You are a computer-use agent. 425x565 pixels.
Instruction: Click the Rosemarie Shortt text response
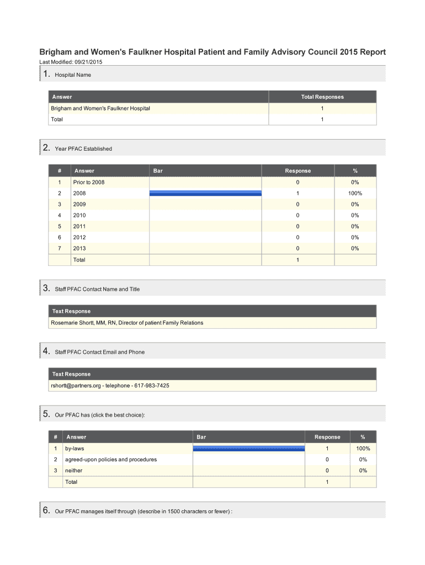127,323
